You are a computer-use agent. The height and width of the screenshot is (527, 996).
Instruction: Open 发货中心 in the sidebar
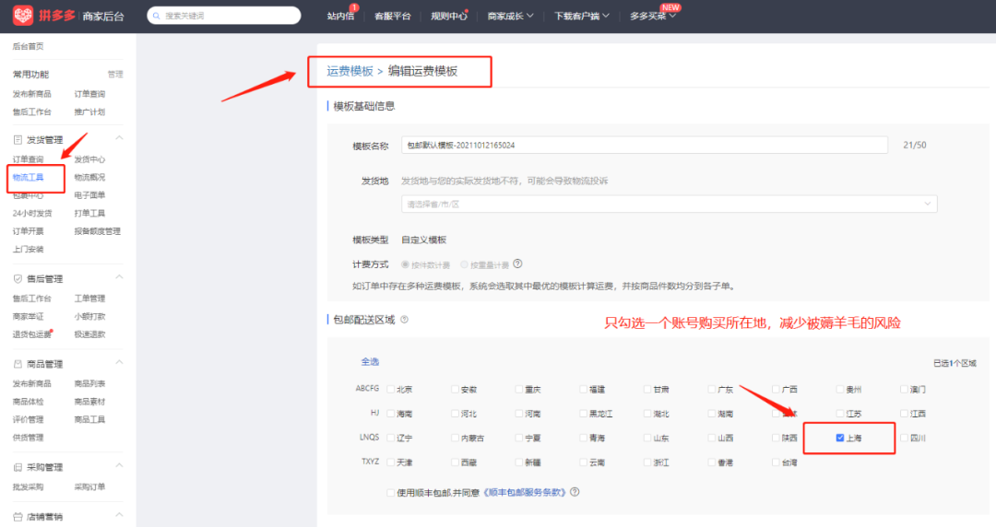pyautogui.click(x=89, y=159)
